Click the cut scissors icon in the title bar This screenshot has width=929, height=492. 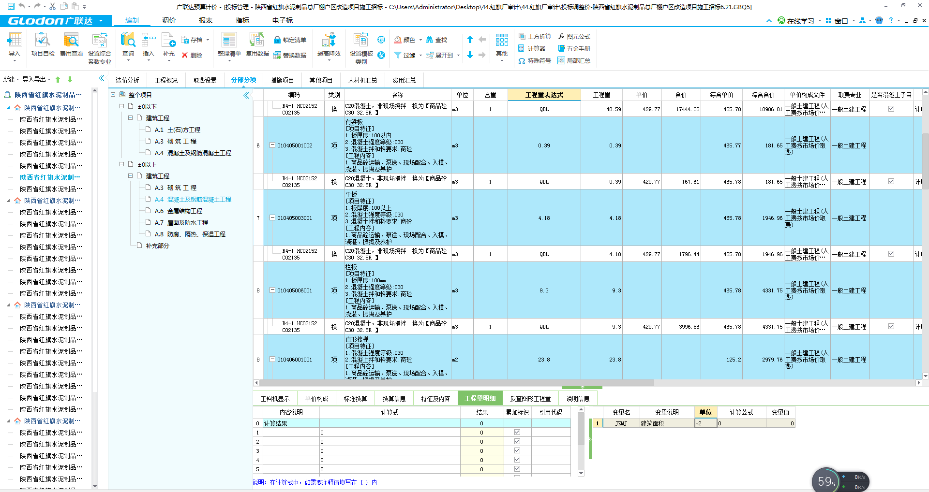[x=52, y=6]
